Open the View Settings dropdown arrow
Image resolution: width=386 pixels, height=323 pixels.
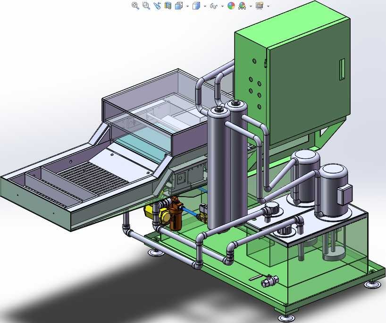[268, 6]
